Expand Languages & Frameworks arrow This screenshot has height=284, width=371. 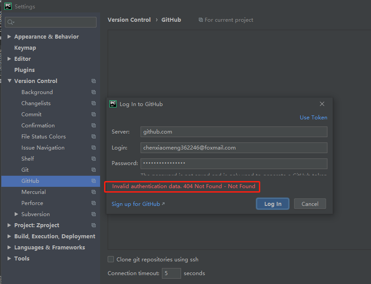tap(9, 248)
